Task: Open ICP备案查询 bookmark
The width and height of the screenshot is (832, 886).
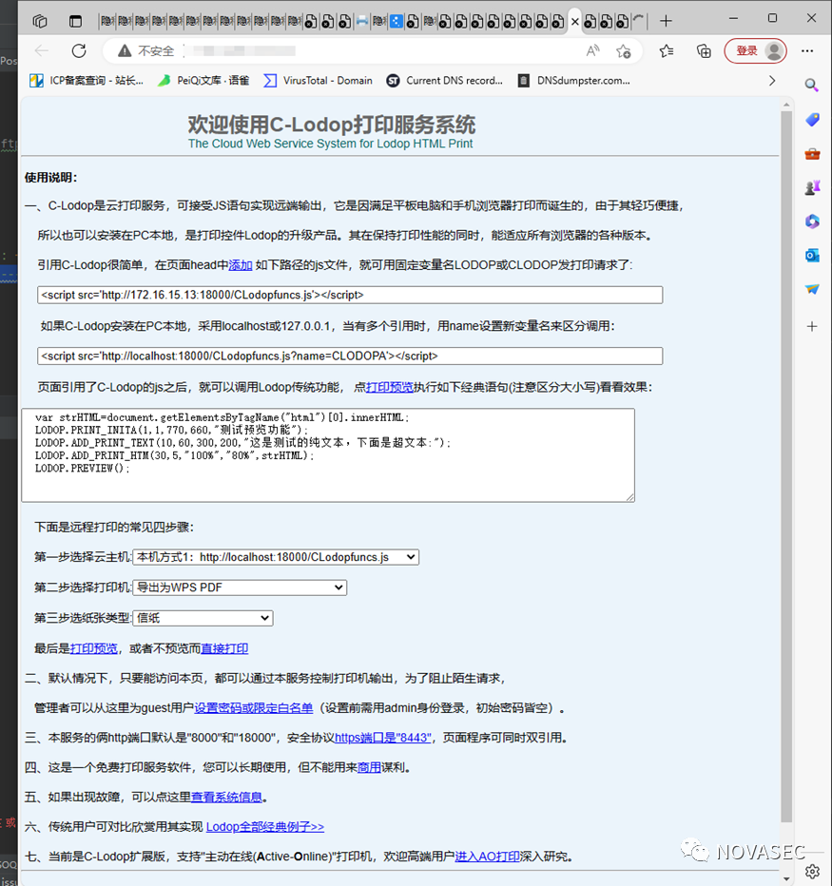Action: click(87, 81)
